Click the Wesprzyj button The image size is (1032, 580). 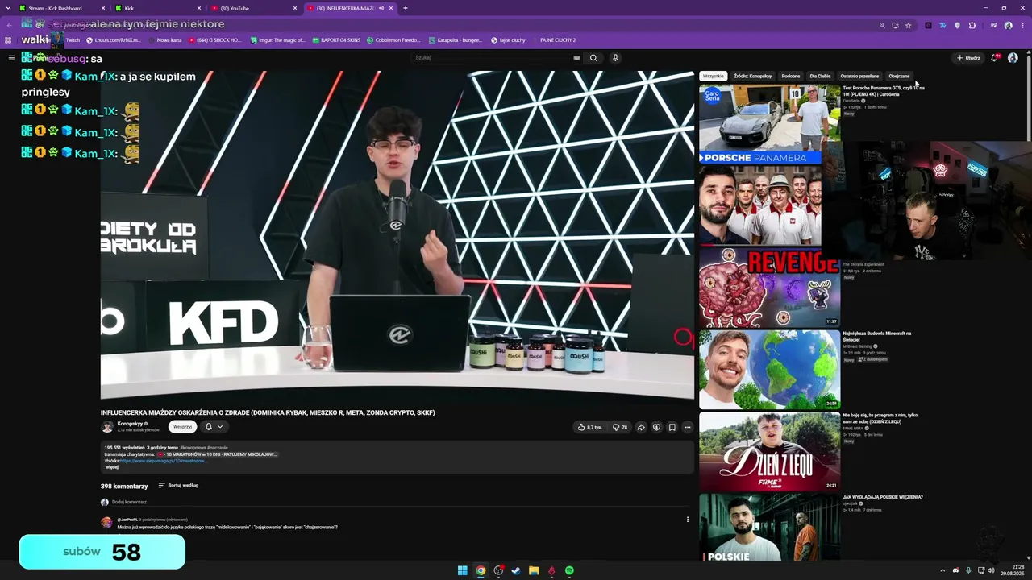pyautogui.click(x=183, y=427)
